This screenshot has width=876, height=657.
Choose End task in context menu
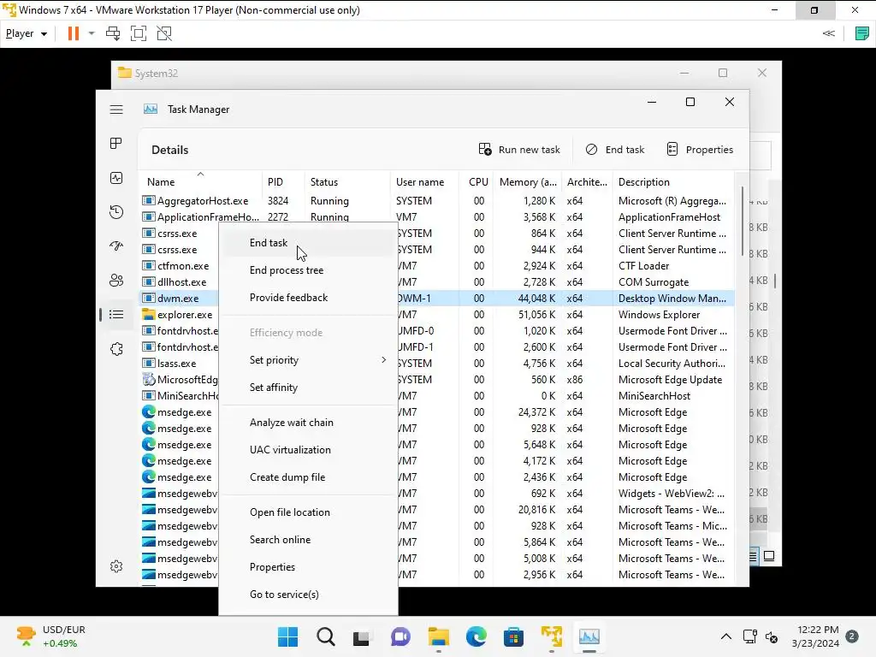click(308, 243)
